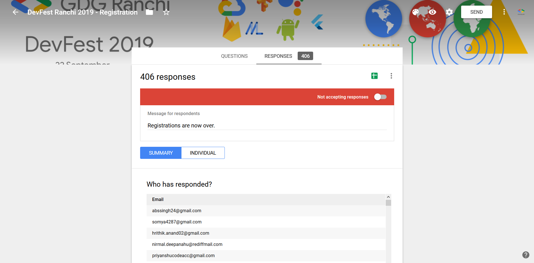Open form settings gear icon
534x263 pixels.
click(x=449, y=12)
